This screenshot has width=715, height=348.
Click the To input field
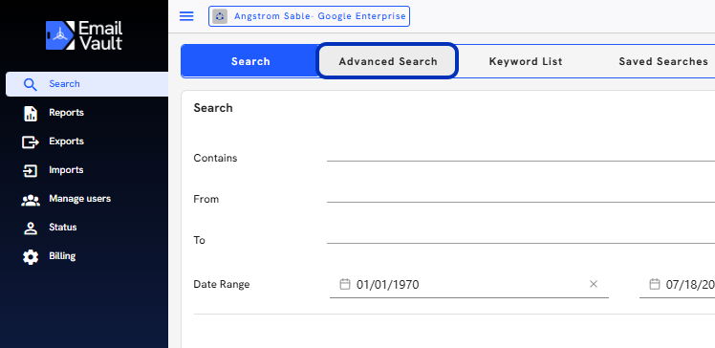521,236
